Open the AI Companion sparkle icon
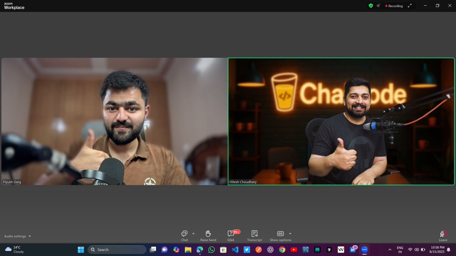Screen dimensions: 456x256 pyautogui.click(x=378, y=6)
